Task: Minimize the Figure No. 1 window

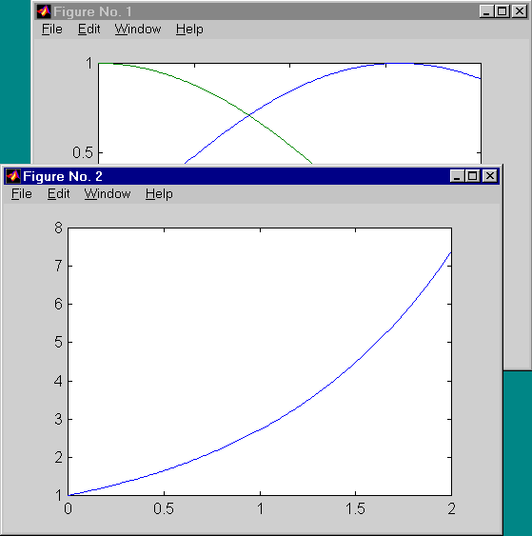Action: pyautogui.click(x=486, y=11)
